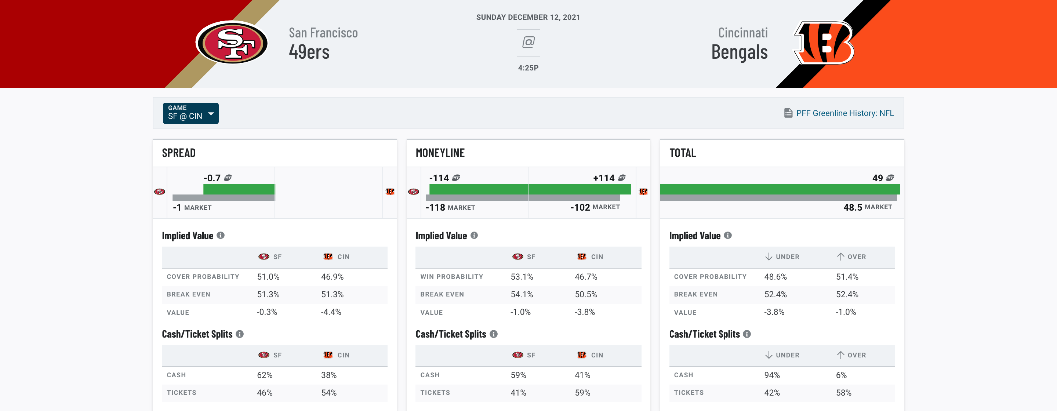The width and height of the screenshot is (1057, 411).
Task: Click SF spread cash split 62%
Action: 265,375
